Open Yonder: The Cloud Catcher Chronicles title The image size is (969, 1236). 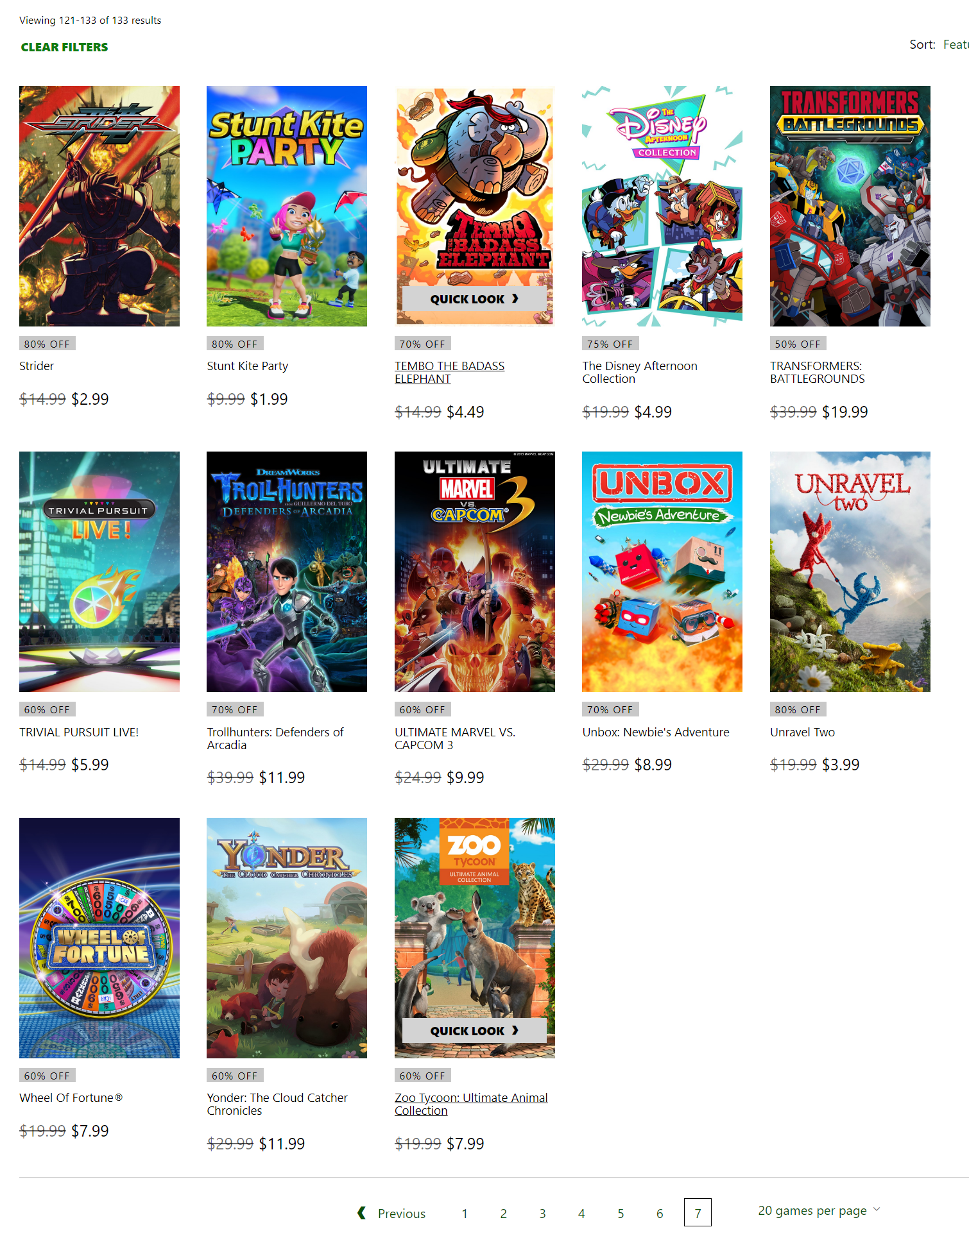[x=277, y=1104]
